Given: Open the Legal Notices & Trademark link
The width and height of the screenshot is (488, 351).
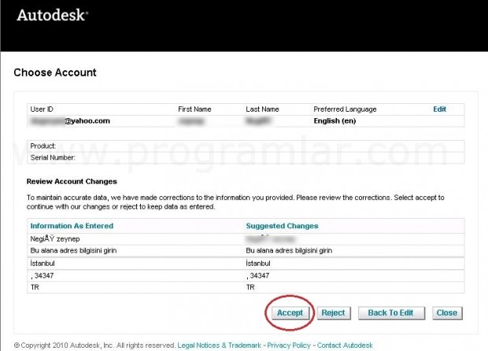Looking at the screenshot, I should point(219,345).
